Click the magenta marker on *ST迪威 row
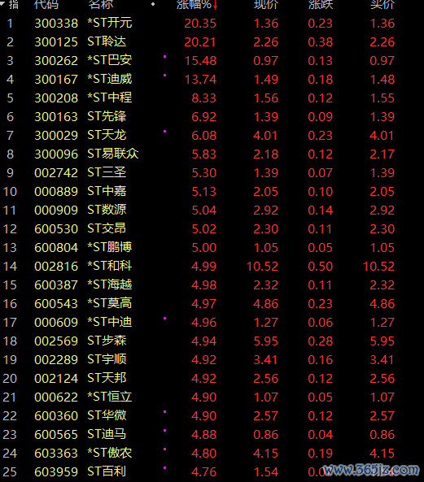The width and height of the screenshot is (424, 482). [165, 76]
